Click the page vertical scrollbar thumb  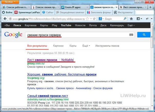point(152,37)
